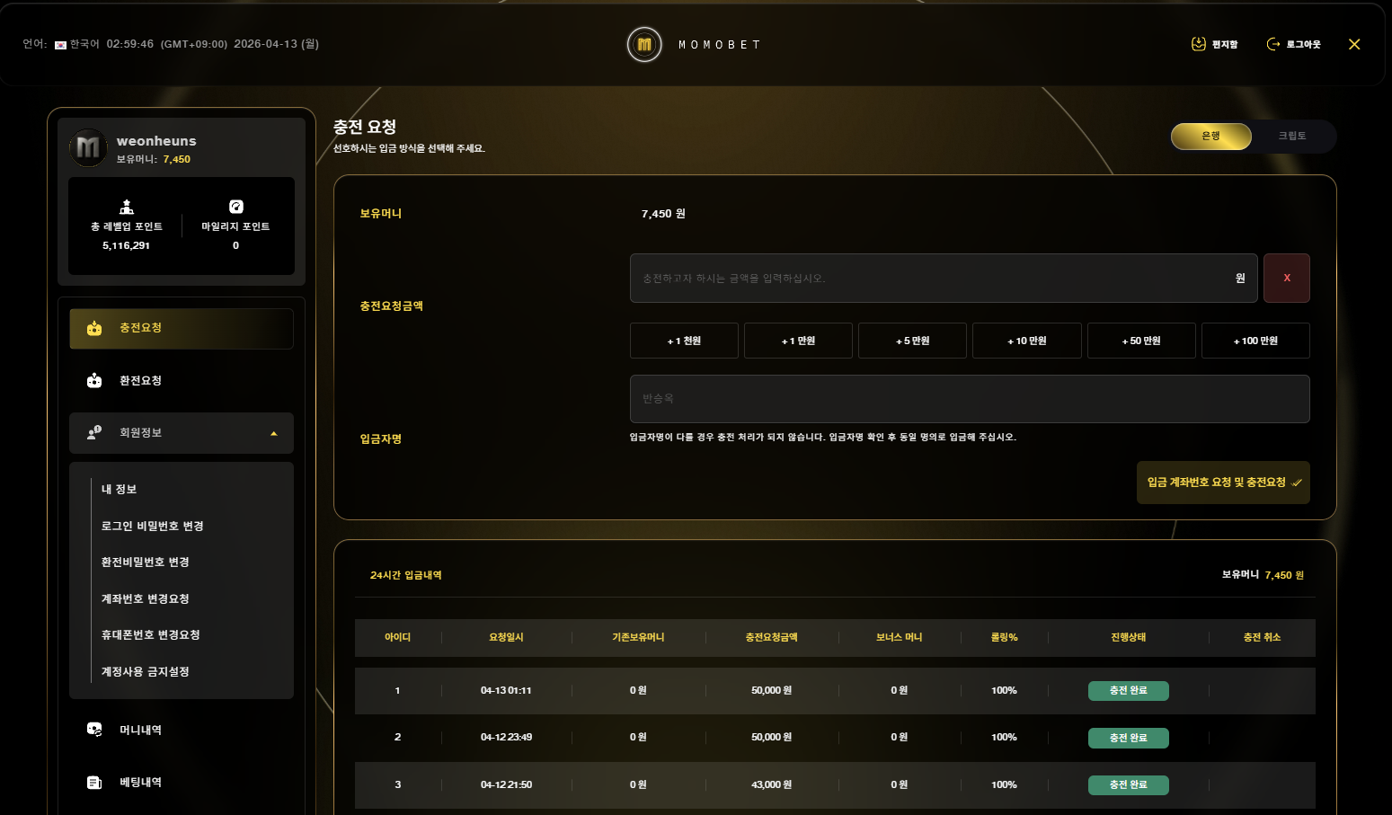Image resolution: width=1392 pixels, height=815 pixels.
Task: Clear amount with red X button
Action: pos(1286,279)
